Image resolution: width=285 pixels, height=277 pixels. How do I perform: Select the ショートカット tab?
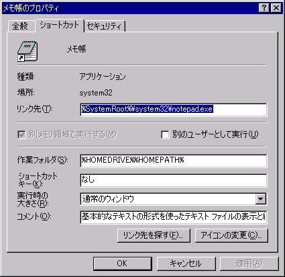[x=60, y=25]
